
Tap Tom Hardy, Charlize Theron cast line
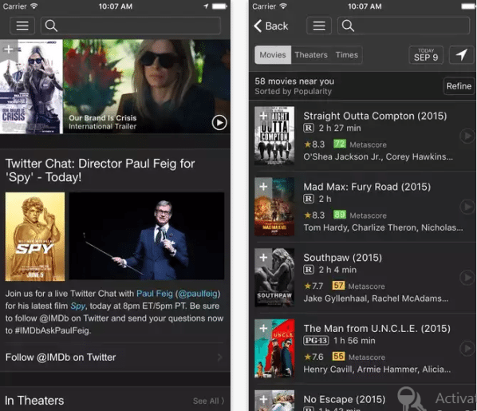(384, 227)
